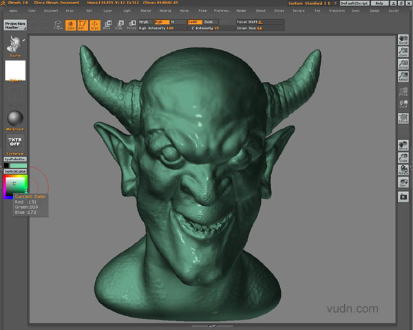Click the AAHalf icon
The image size is (413, 330).
[403, 76]
